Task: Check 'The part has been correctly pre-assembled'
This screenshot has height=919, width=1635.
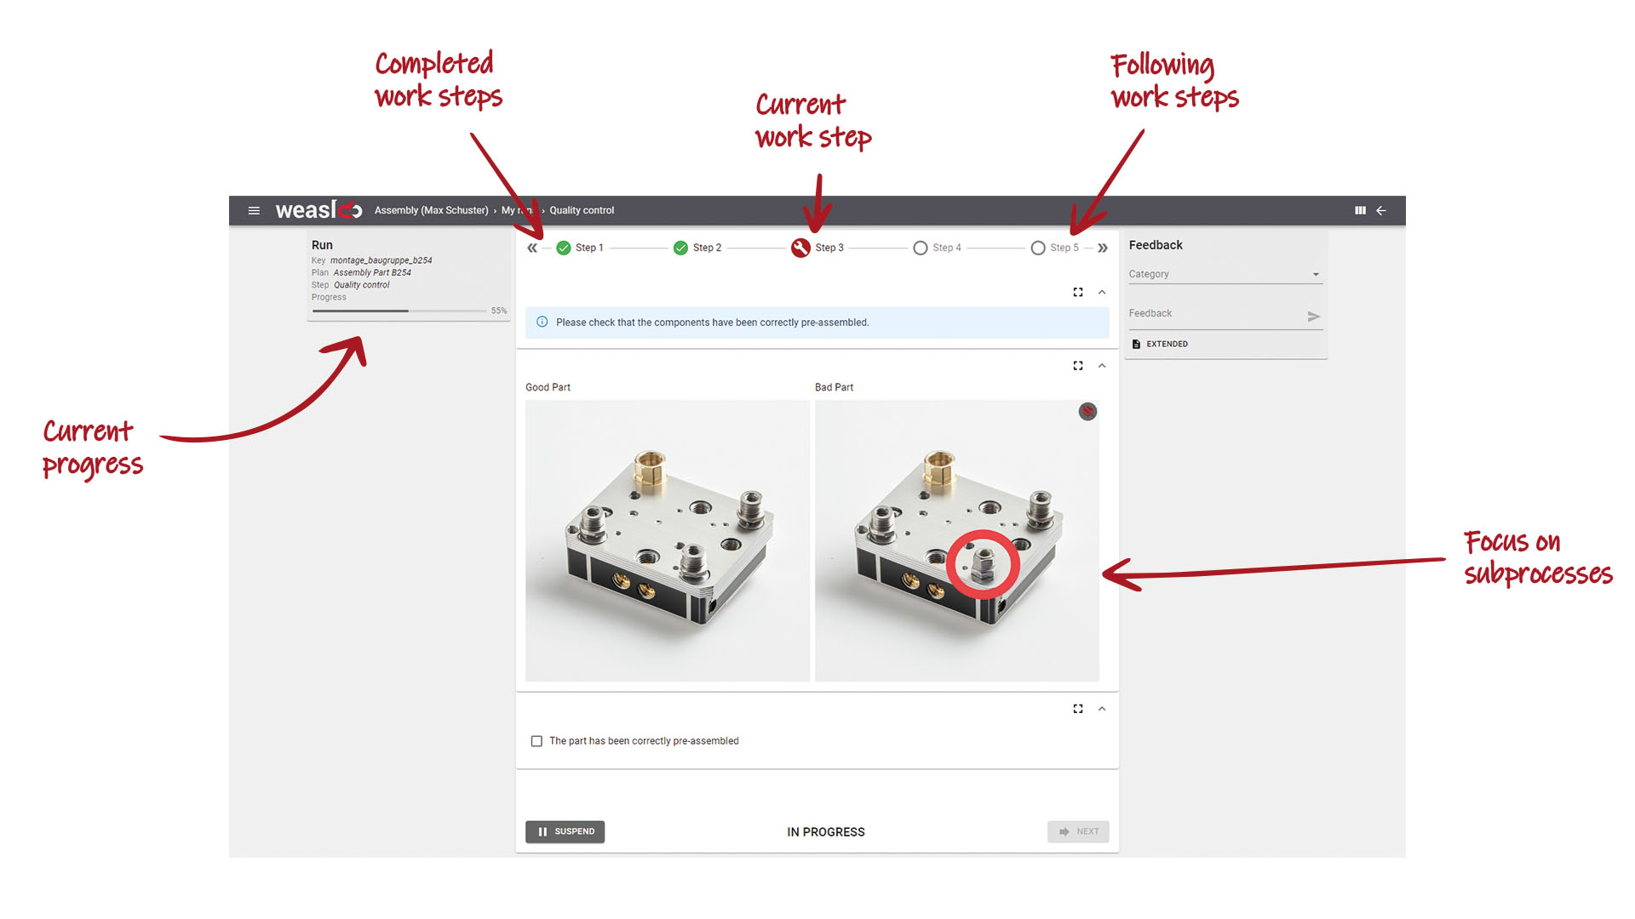Action: click(536, 741)
